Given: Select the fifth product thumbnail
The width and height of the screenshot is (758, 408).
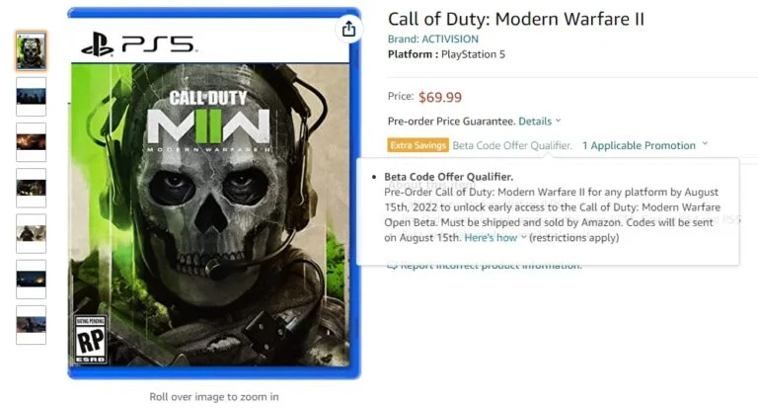Looking at the screenshot, I should click(31, 233).
